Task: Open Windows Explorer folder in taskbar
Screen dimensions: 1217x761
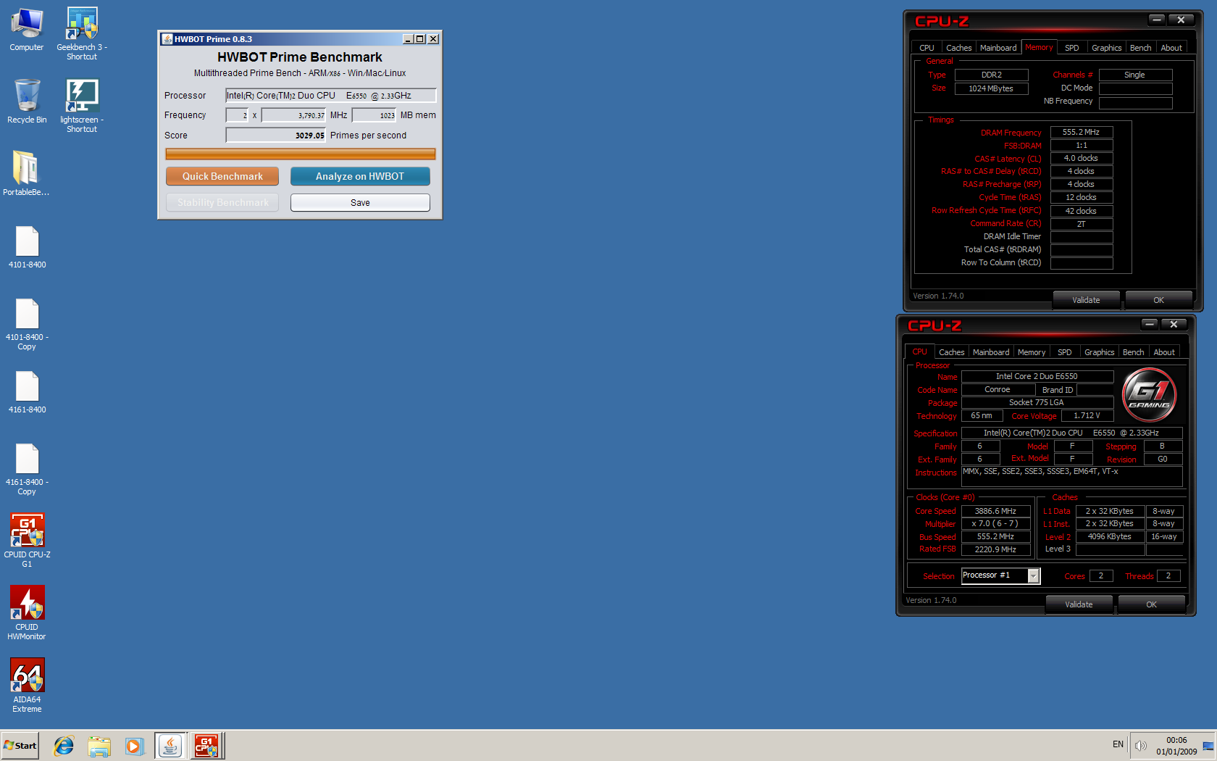Action: point(99,746)
